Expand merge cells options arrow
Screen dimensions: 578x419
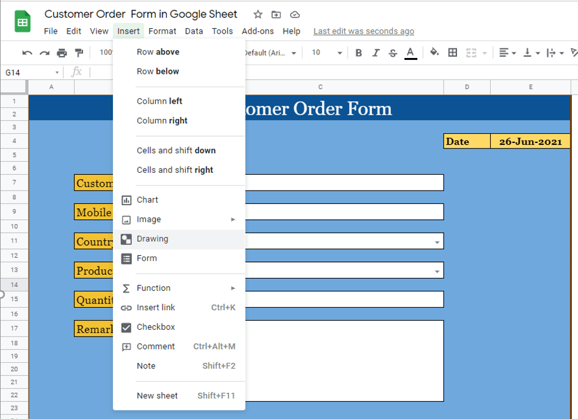485,53
